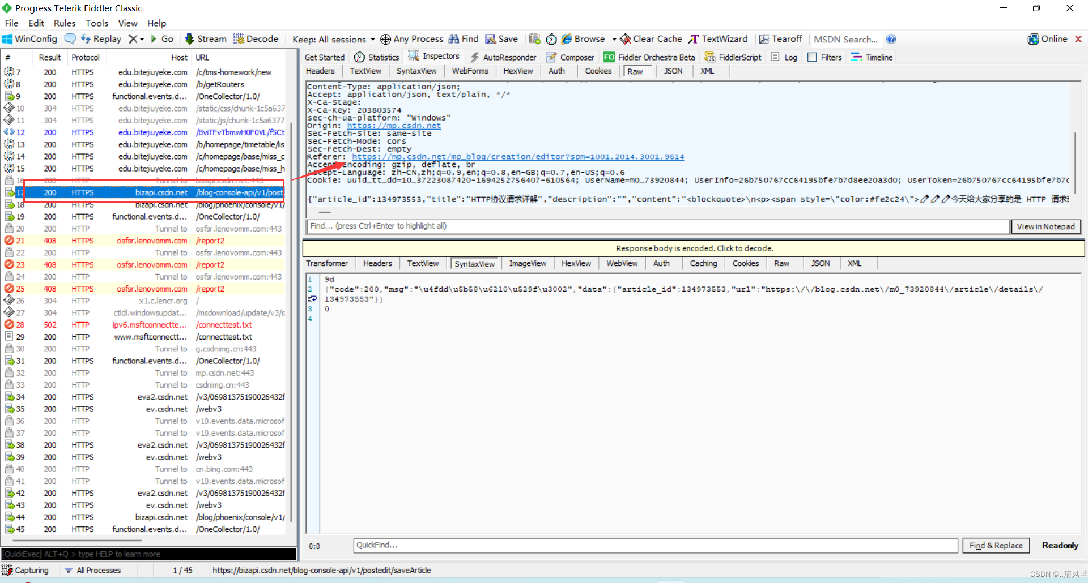Viewport: 1088px width, 583px height.
Task: Select session 21 osfsr.lenovomm.com /report2
Action: (145, 241)
